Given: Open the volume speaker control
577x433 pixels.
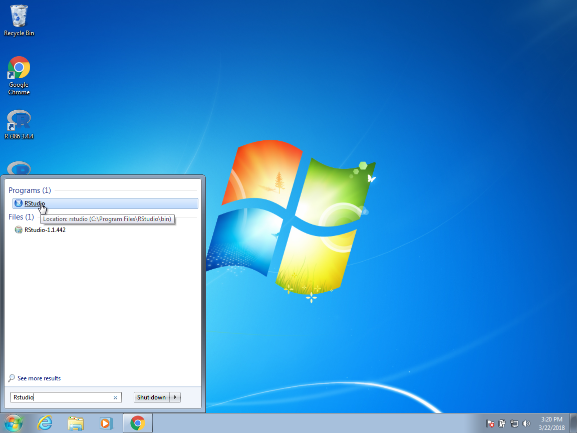Looking at the screenshot, I should coord(526,424).
